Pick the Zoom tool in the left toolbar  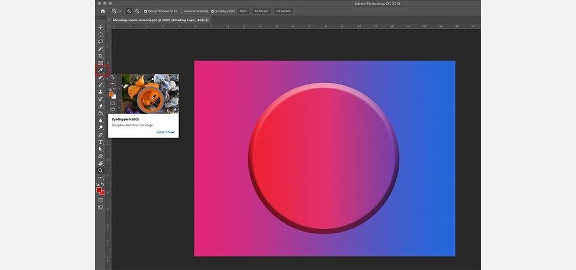(100, 171)
